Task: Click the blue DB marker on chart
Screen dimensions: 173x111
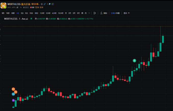Action: 13,94
